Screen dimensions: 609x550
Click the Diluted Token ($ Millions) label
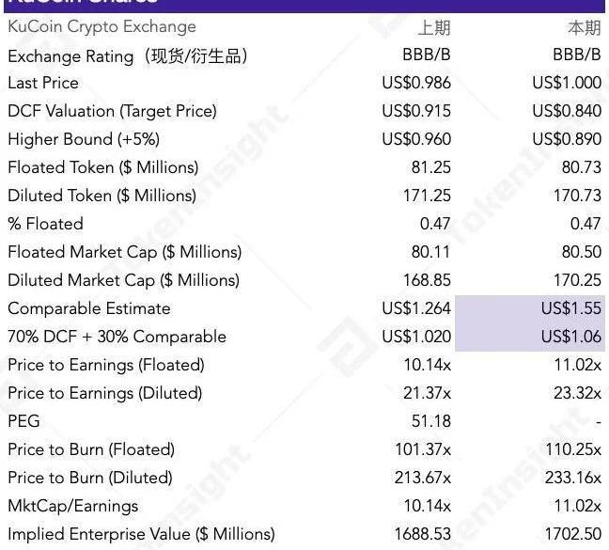(101, 196)
